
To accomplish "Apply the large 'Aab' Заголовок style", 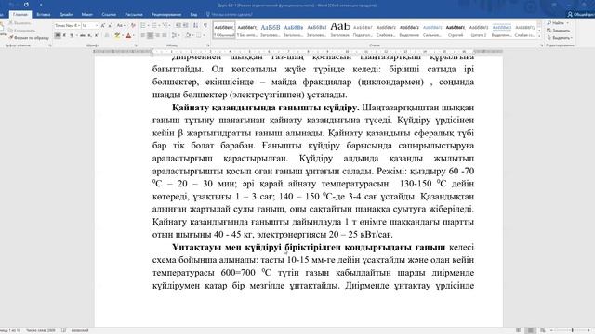I will (339, 30).
